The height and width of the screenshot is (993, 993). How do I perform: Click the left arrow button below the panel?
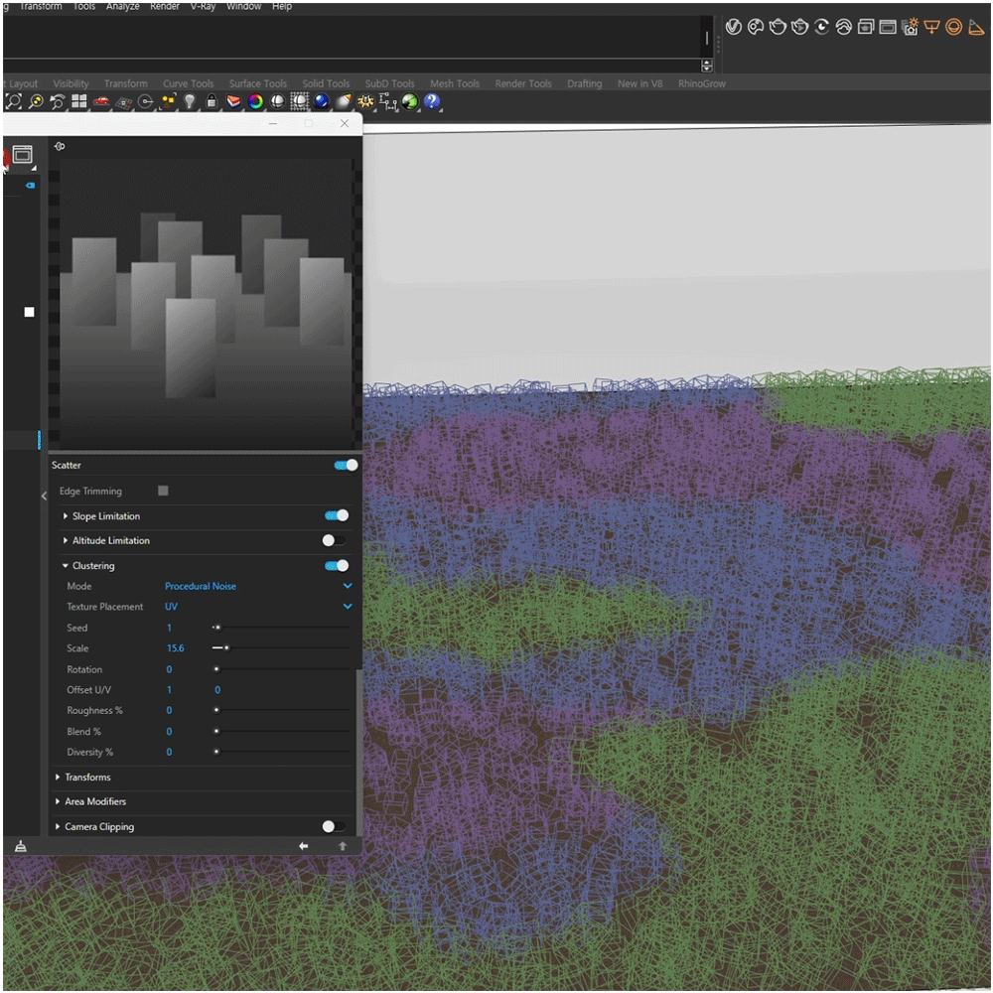[x=303, y=846]
